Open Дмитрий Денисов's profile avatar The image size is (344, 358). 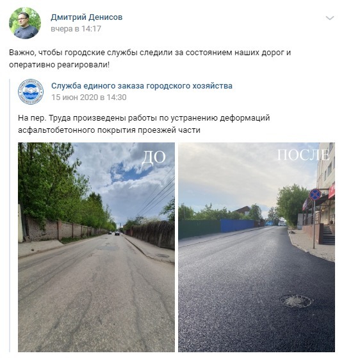tap(25, 23)
